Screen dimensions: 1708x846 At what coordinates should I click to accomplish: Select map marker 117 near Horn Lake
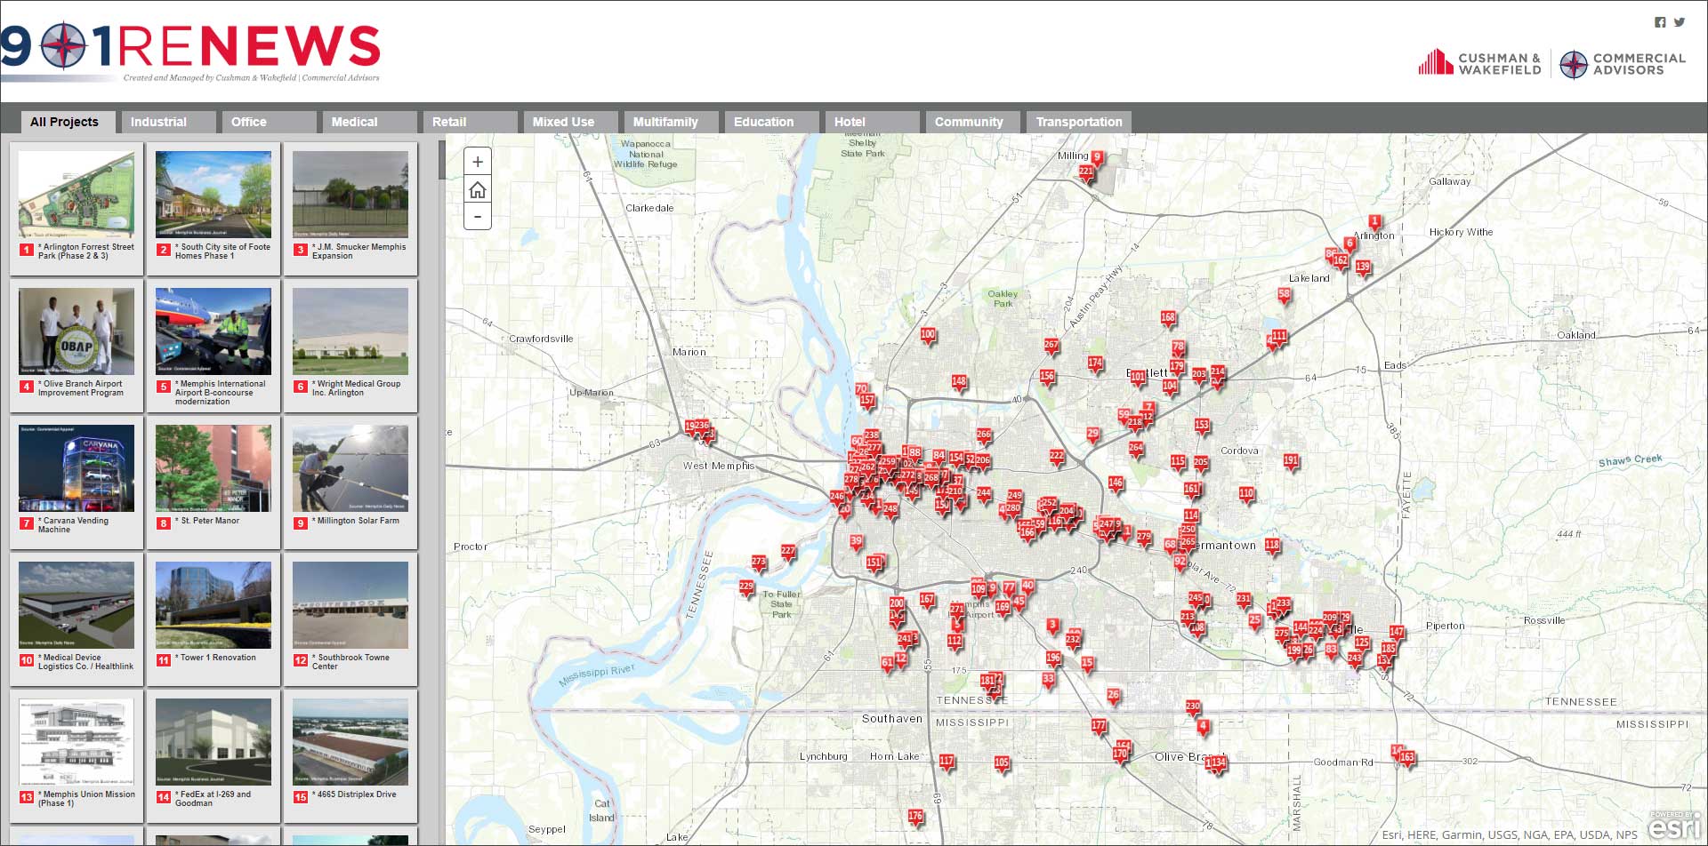[x=947, y=762]
